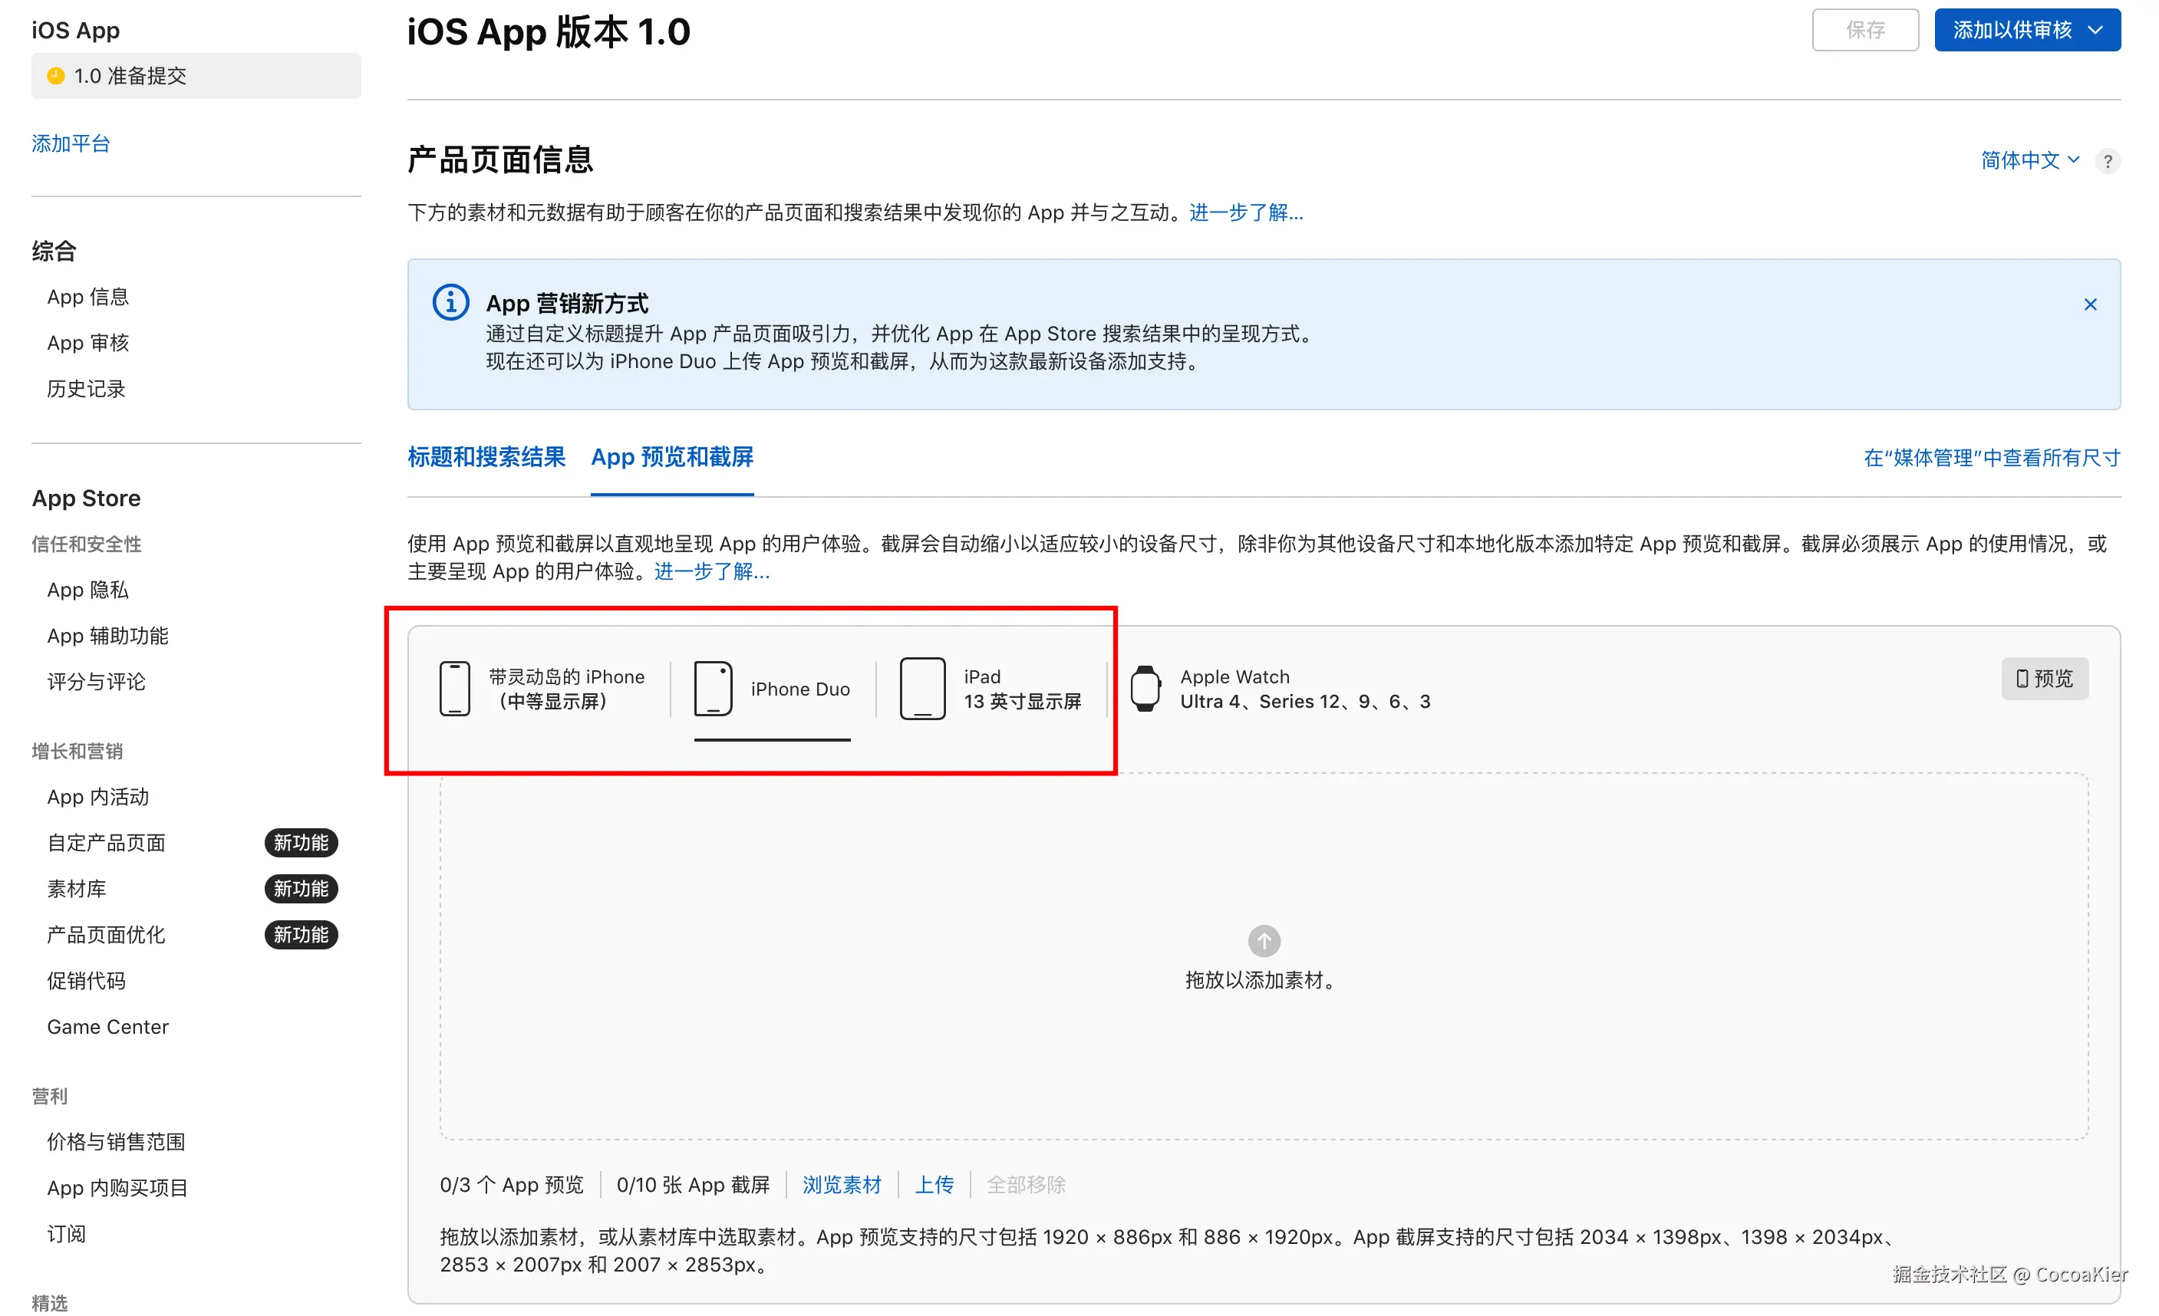Image resolution: width=2159 pixels, height=1316 pixels.
Task: Open App 辅助功能 in sidebar
Action: coord(107,636)
